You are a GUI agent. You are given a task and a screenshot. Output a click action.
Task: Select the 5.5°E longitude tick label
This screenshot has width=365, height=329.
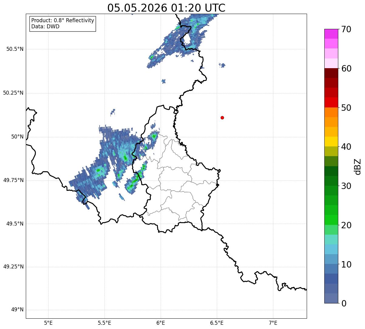pyautogui.click(x=104, y=323)
